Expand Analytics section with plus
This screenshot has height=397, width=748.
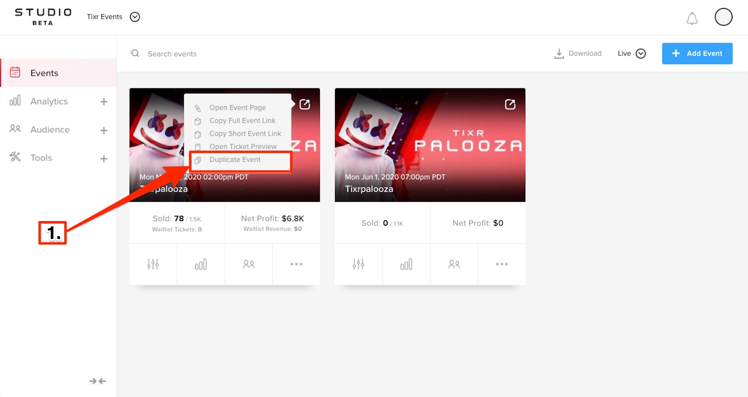[104, 101]
